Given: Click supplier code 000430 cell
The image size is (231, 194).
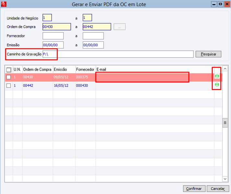Looking at the screenshot, I should pyautogui.click(x=85, y=86).
